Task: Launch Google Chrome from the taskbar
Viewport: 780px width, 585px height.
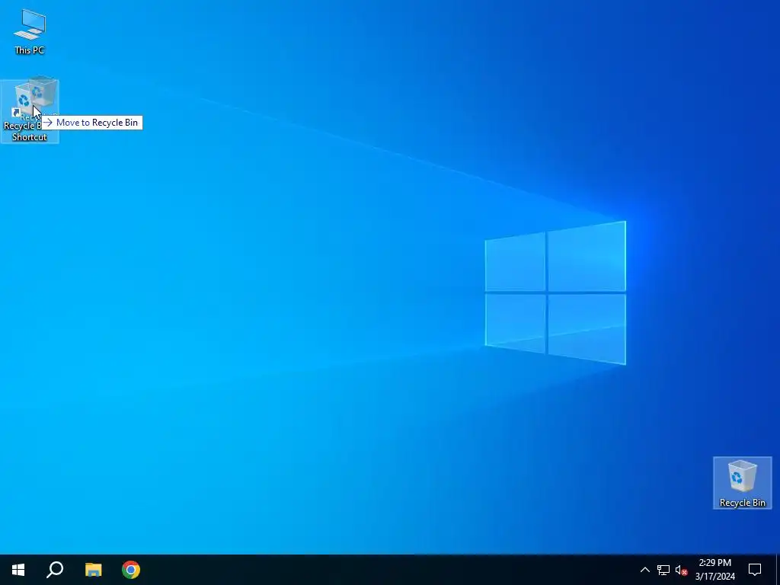Action: coord(131,570)
